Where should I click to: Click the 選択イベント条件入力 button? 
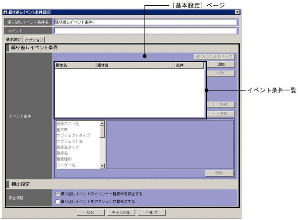click(214, 57)
